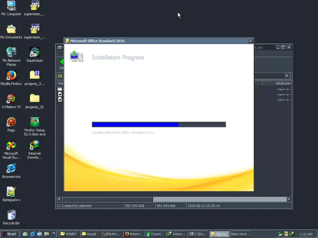Switch to New versi... taskbar window
Screen dimensions: 318x238
point(241,234)
